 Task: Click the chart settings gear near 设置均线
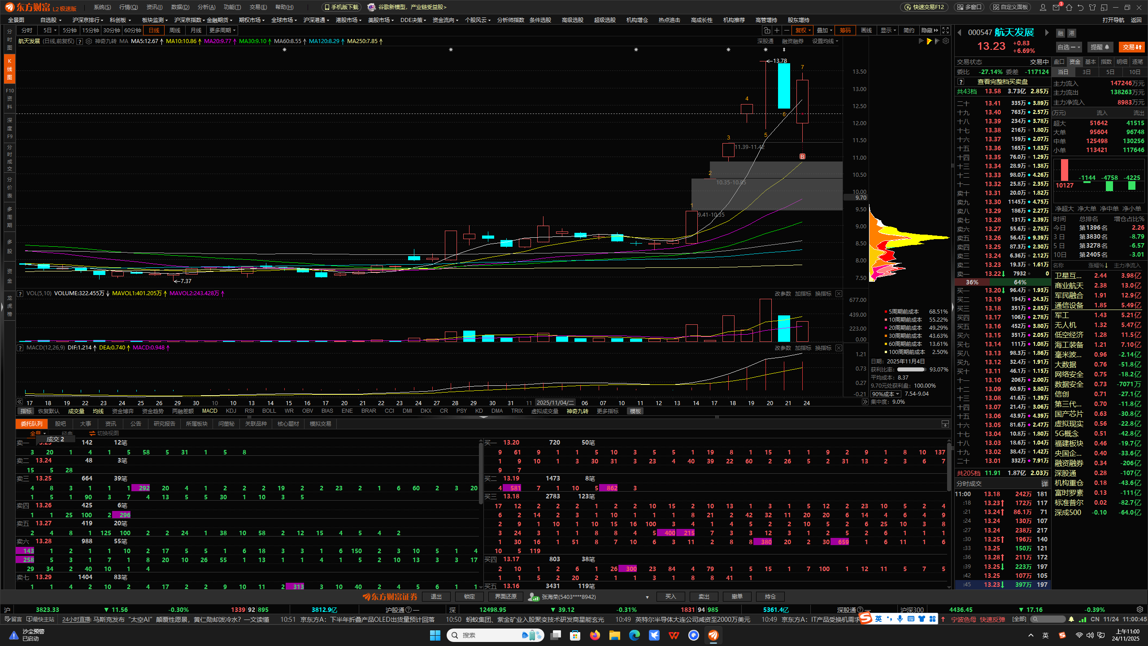pos(946,41)
